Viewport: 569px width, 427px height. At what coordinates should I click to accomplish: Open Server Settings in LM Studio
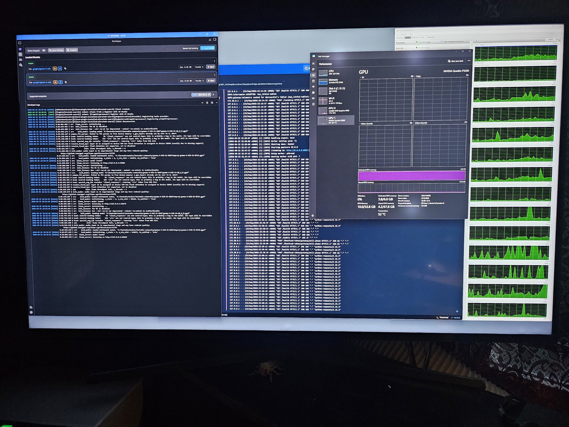click(x=56, y=50)
